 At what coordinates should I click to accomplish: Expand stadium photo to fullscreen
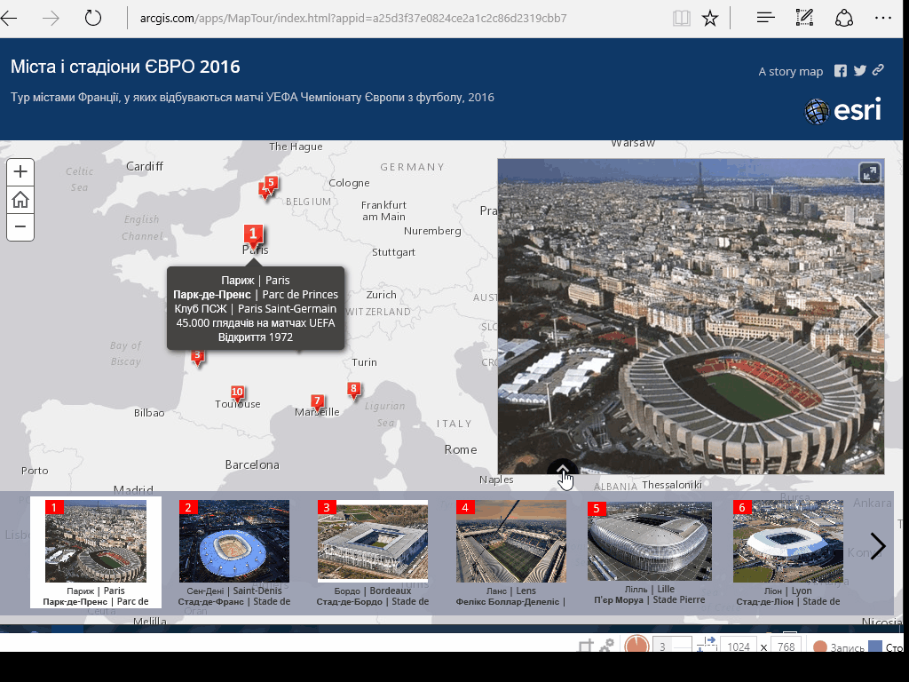[869, 173]
